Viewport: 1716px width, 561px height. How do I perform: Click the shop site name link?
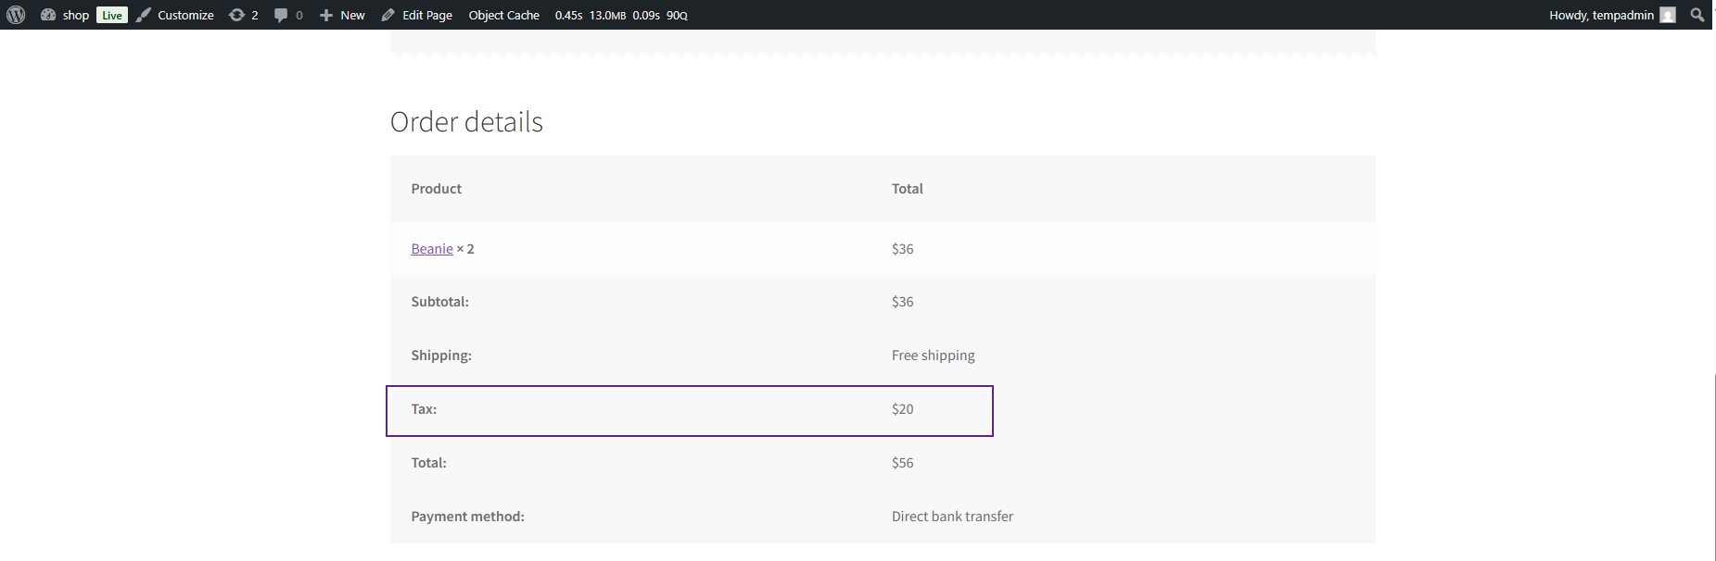point(76,15)
